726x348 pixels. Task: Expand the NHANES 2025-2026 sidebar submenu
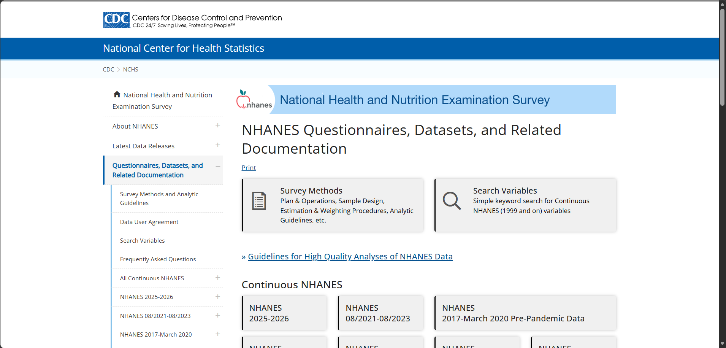coord(218,297)
